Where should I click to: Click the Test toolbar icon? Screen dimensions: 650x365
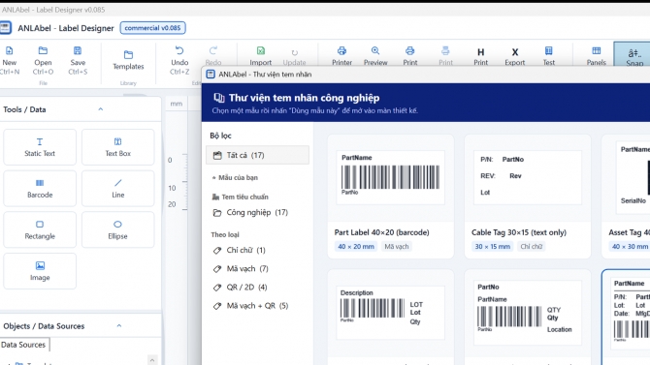548,50
